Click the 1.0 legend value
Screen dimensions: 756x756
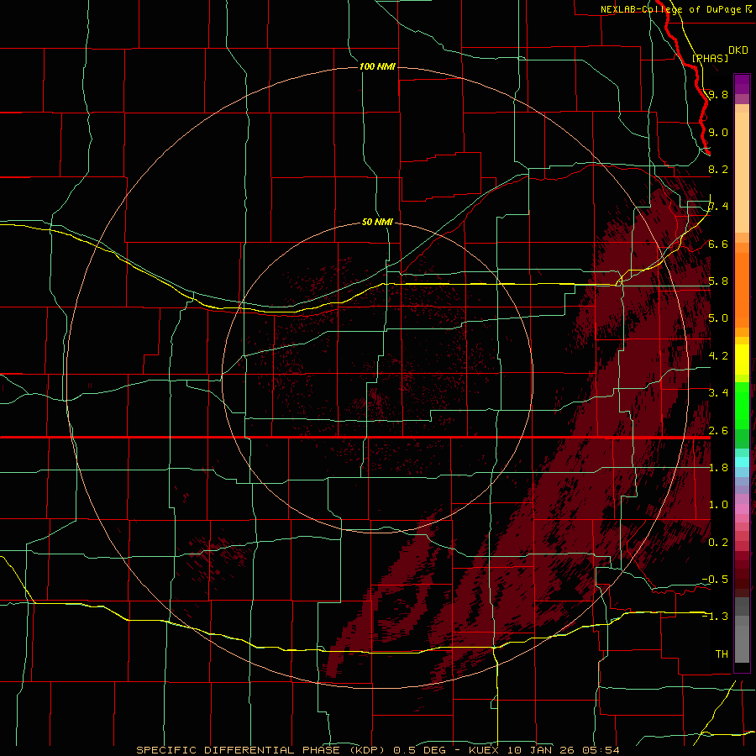[718, 505]
